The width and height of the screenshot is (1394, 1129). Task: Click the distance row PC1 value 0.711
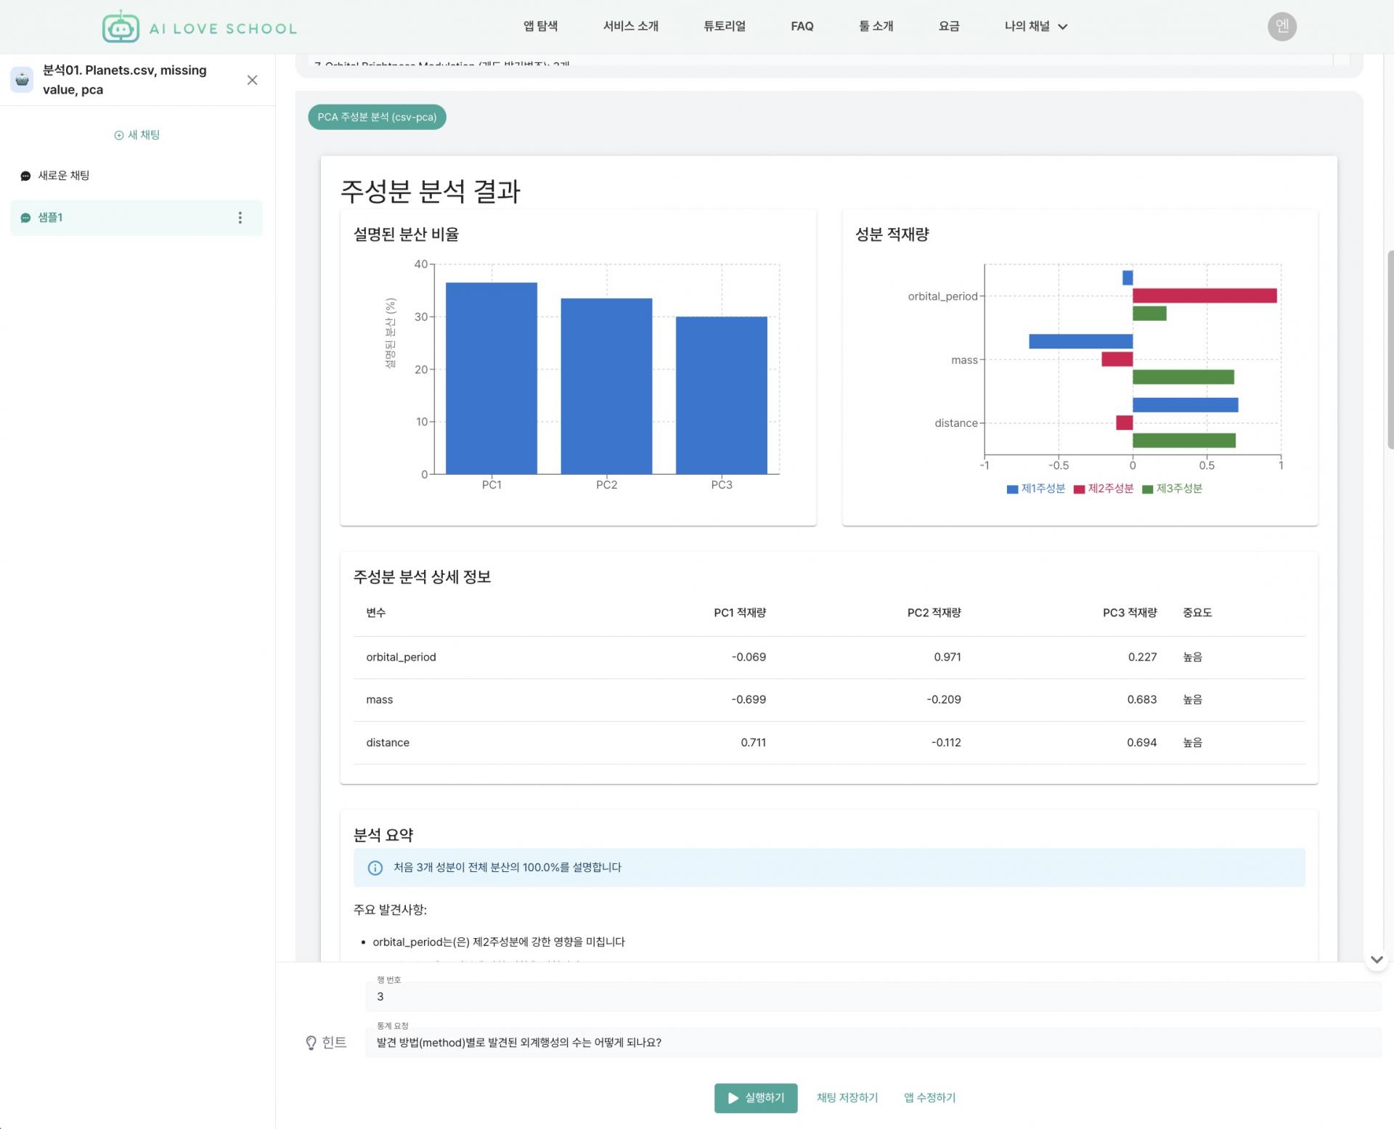point(753,743)
